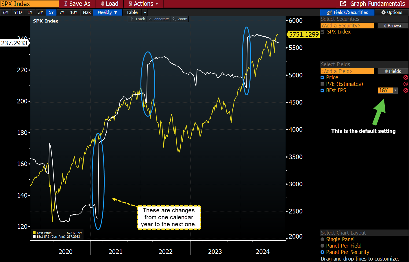Open Graph Fundamentals pop-out arrow icon
Screen dimensions: 409x262
(343, 4)
